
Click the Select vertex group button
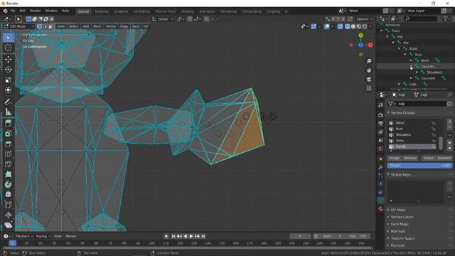[428, 158]
